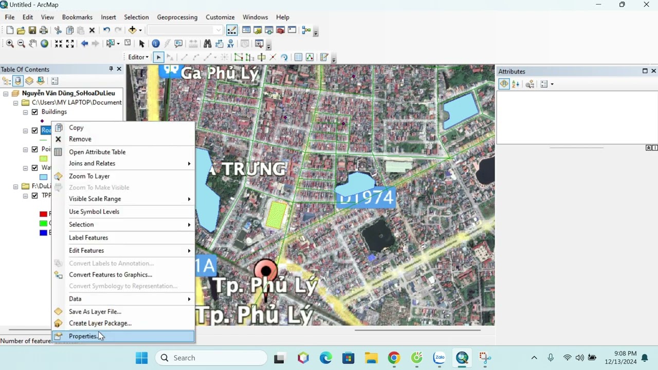Open Google Chrome from the taskbar
Viewport: 658px width, 370px height.
pos(394,358)
